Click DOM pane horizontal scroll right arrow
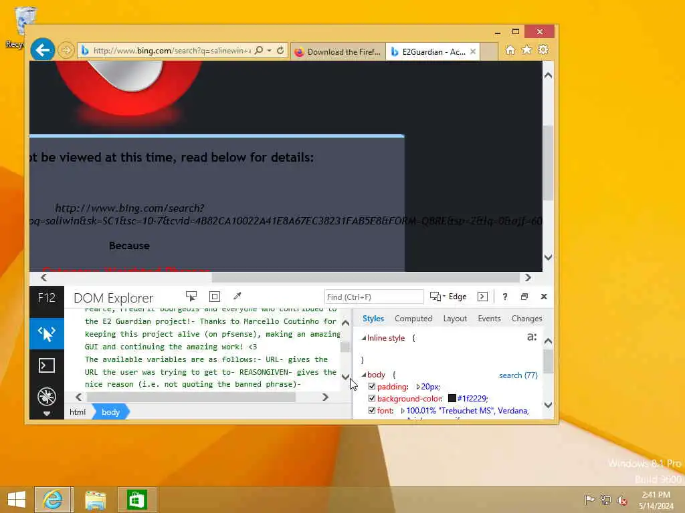The image size is (685, 513). tap(325, 397)
